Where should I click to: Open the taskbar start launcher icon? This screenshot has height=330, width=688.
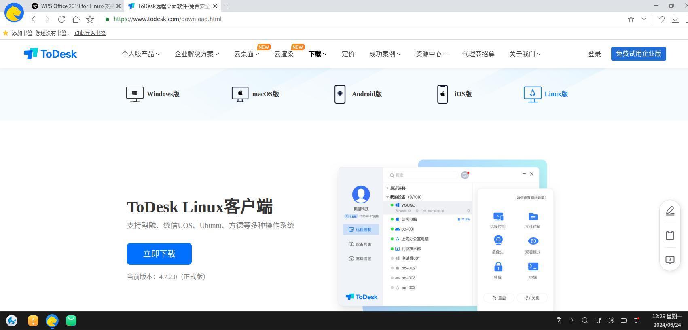coord(12,321)
